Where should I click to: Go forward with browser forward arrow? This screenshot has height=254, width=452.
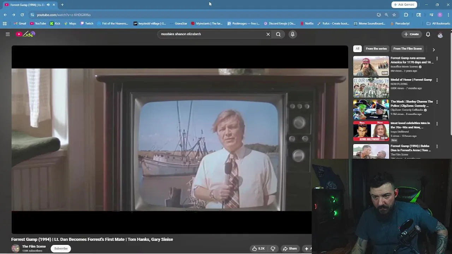pos(13,15)
